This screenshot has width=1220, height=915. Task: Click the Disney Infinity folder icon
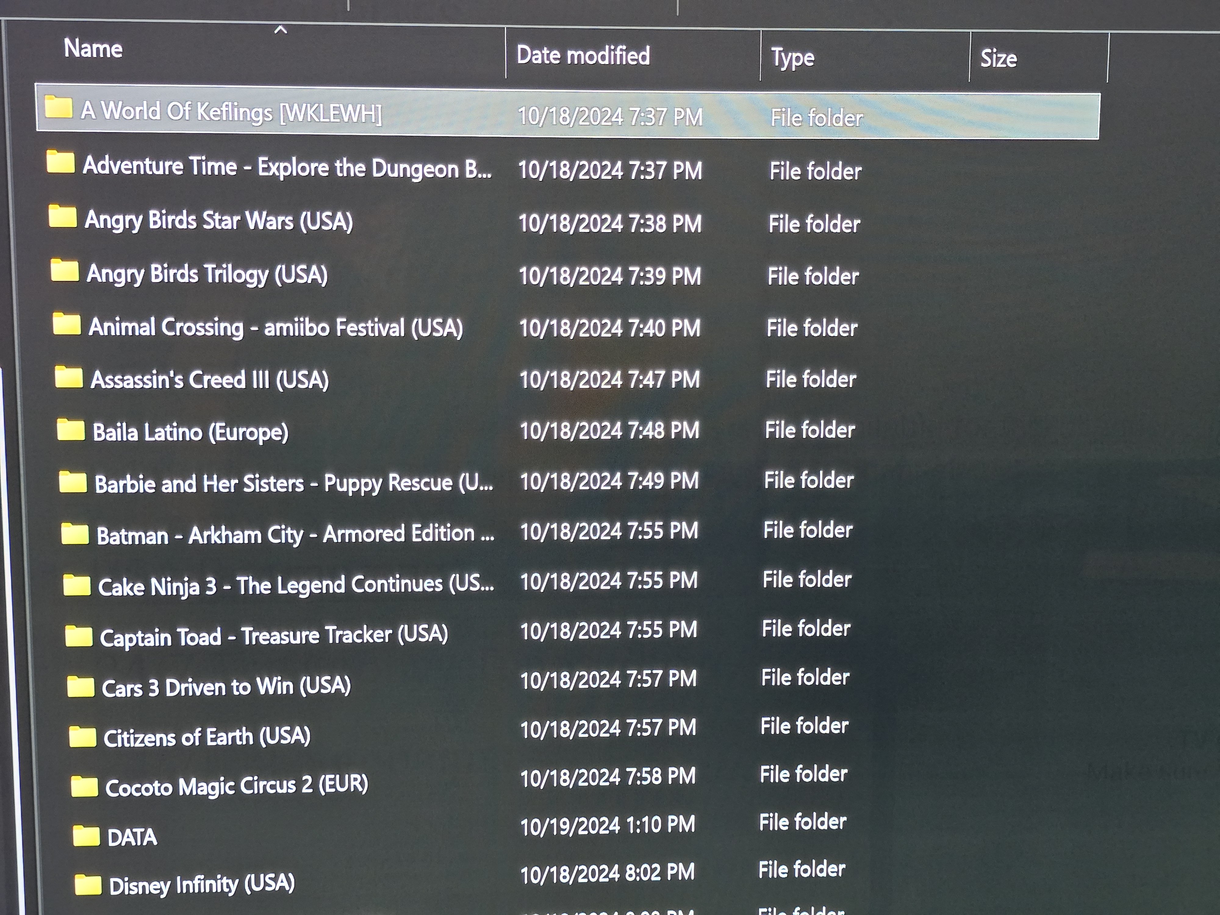[88, 885]
